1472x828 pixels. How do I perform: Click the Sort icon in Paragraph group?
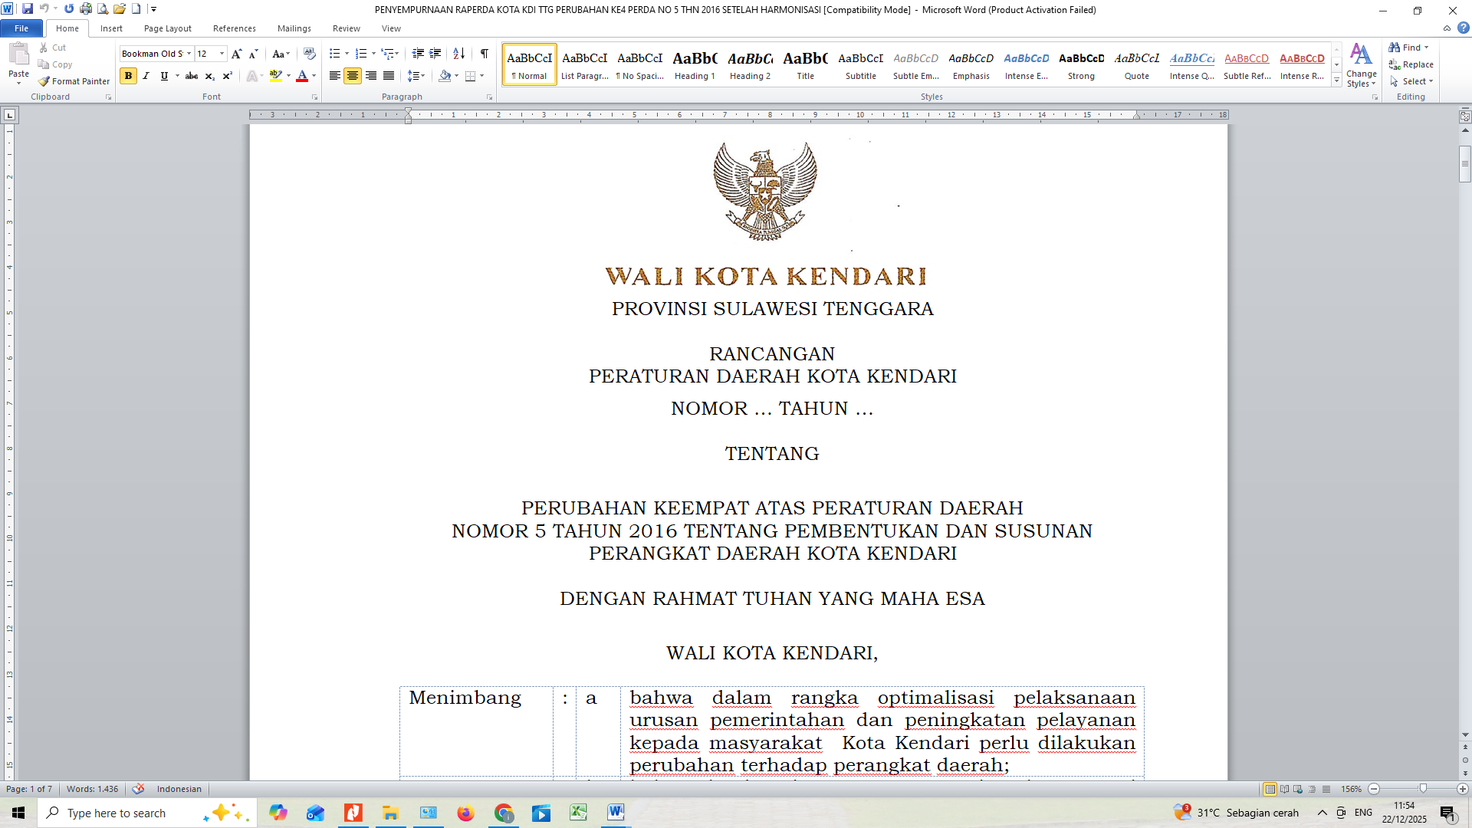coord(458,54)
